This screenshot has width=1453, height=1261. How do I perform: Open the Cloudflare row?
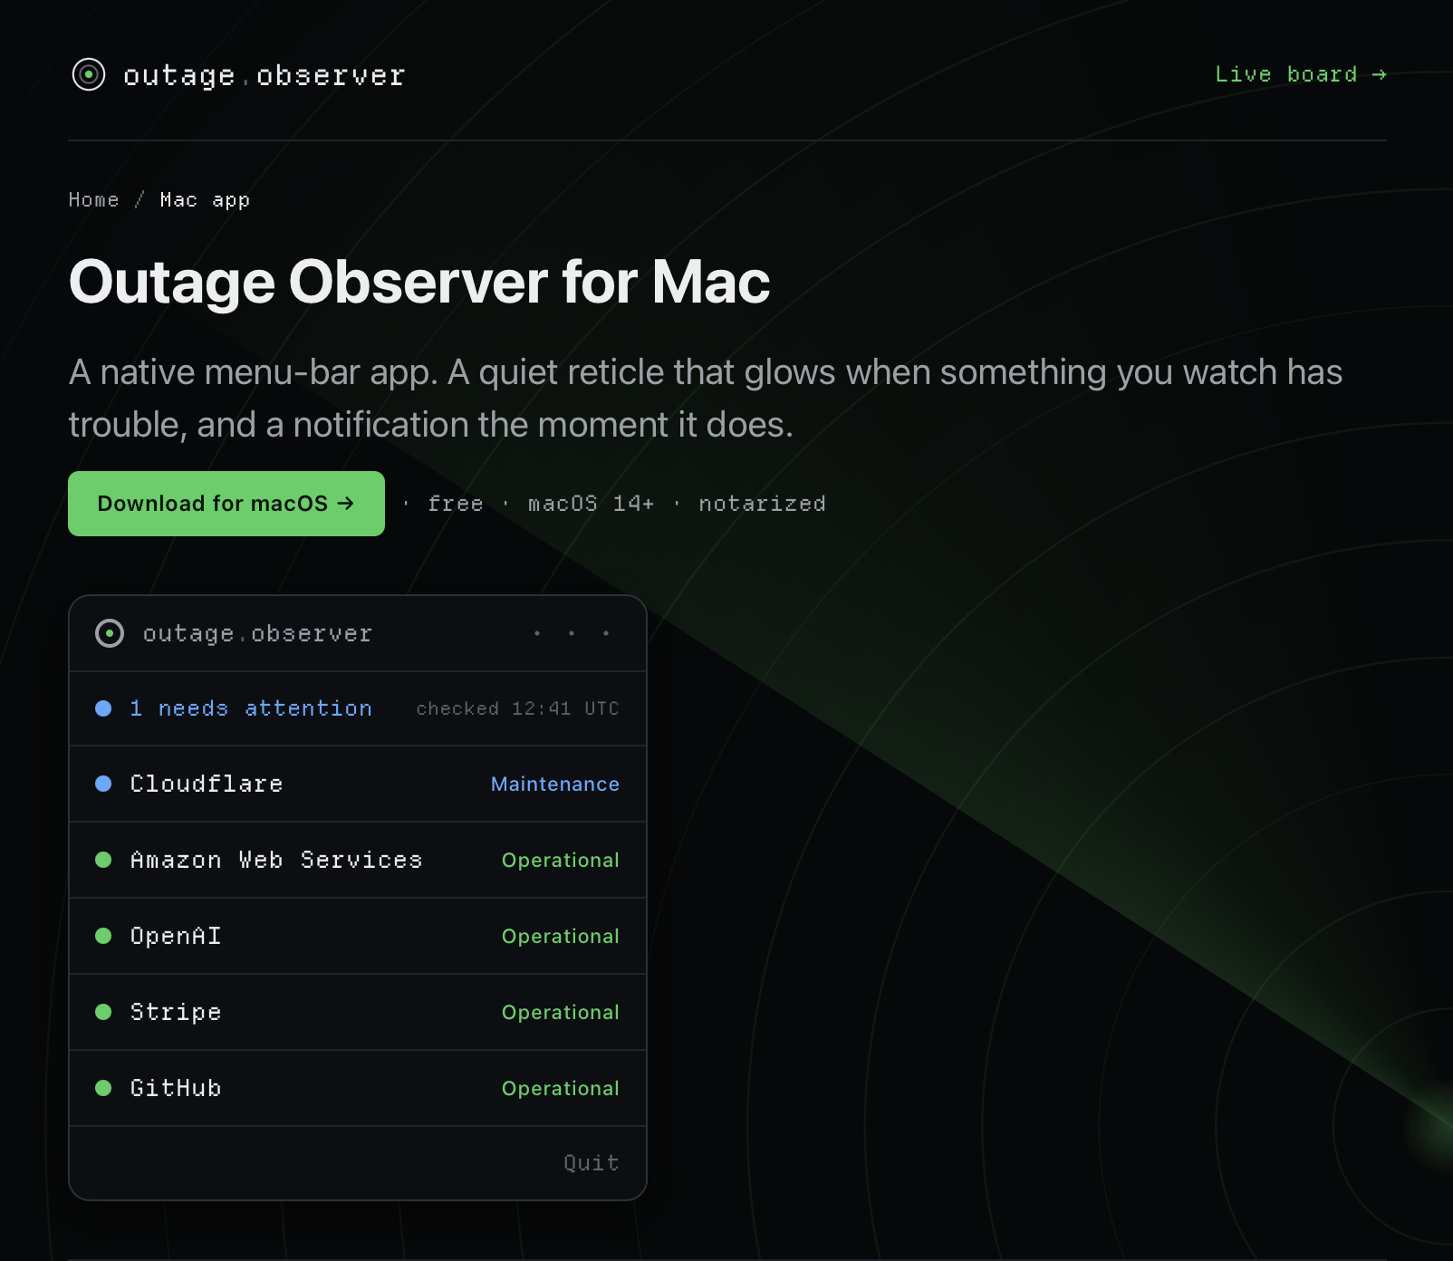[358, 784]
